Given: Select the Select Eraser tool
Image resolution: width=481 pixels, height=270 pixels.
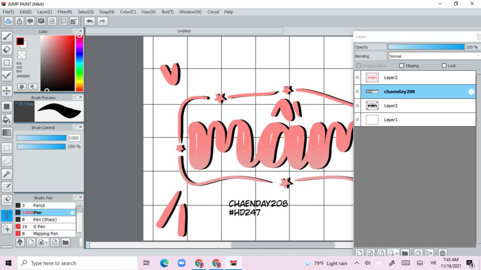Looking at the screenshot, I should (x=7, y=200).
